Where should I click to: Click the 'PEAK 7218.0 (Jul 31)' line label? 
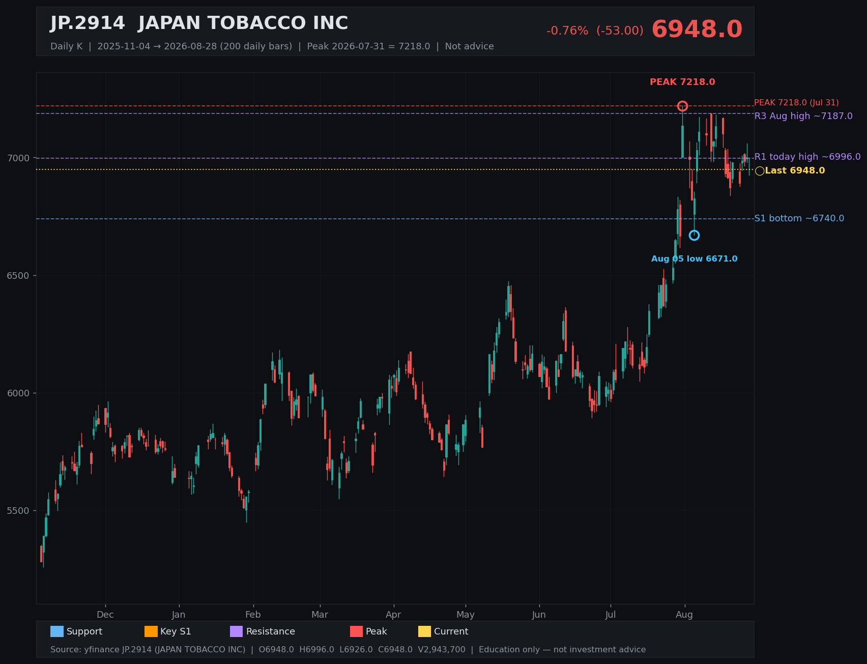pyautogui.click(x=796, y=103)
